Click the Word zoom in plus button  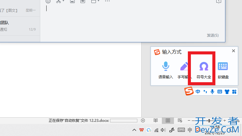coord(224,120)
